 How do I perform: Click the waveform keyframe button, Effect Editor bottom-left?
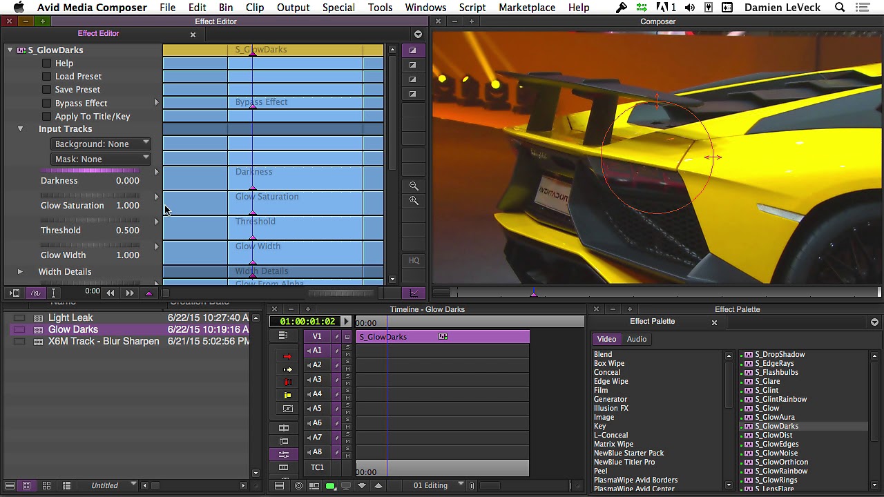[x=35, y=293]
